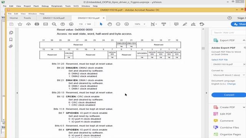Upload file to cloud icon

28,24
